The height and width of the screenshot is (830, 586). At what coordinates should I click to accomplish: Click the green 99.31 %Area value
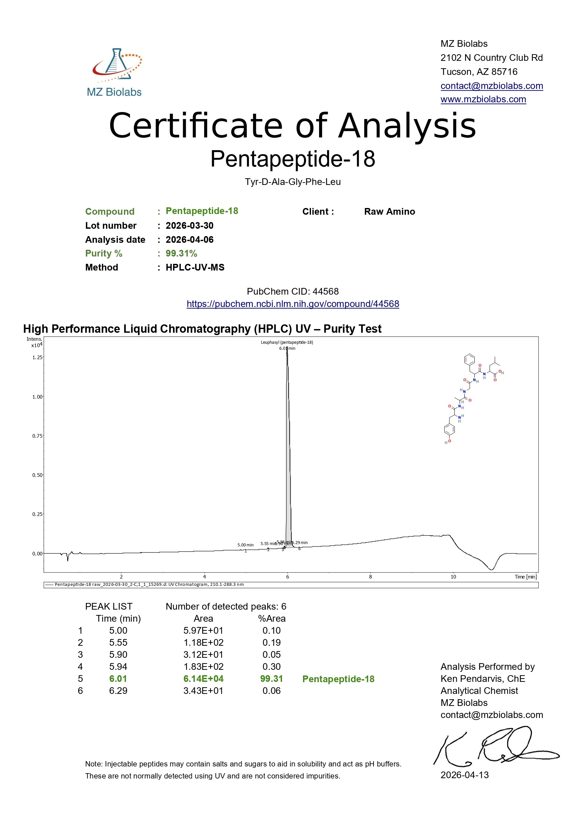[x=272, y=679]
